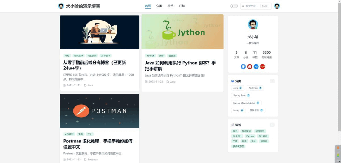The width and height of the screenshot is (341, 163).
Task: Go to the 归档 nav tab
Action: pyautogui.click(x=182, y=6)
